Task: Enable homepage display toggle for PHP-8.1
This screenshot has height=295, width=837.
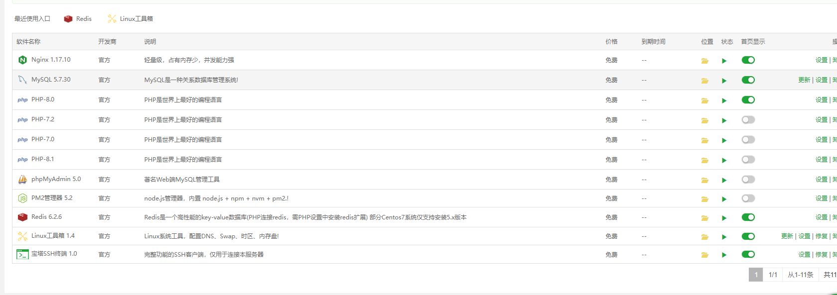Action: 748,160
